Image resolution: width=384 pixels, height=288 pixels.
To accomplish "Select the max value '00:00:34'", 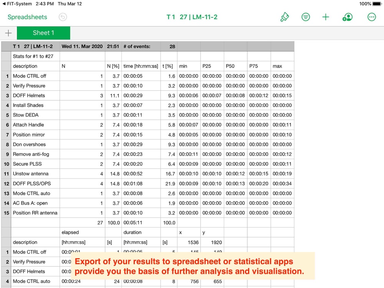I will coord(282,184).
